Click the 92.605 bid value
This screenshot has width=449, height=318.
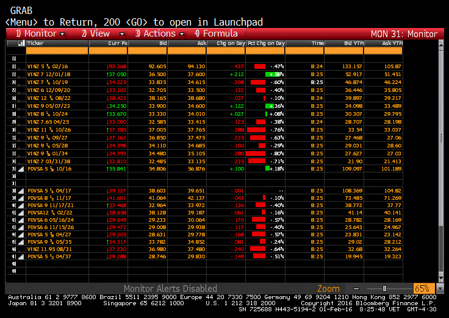point(157,66)
